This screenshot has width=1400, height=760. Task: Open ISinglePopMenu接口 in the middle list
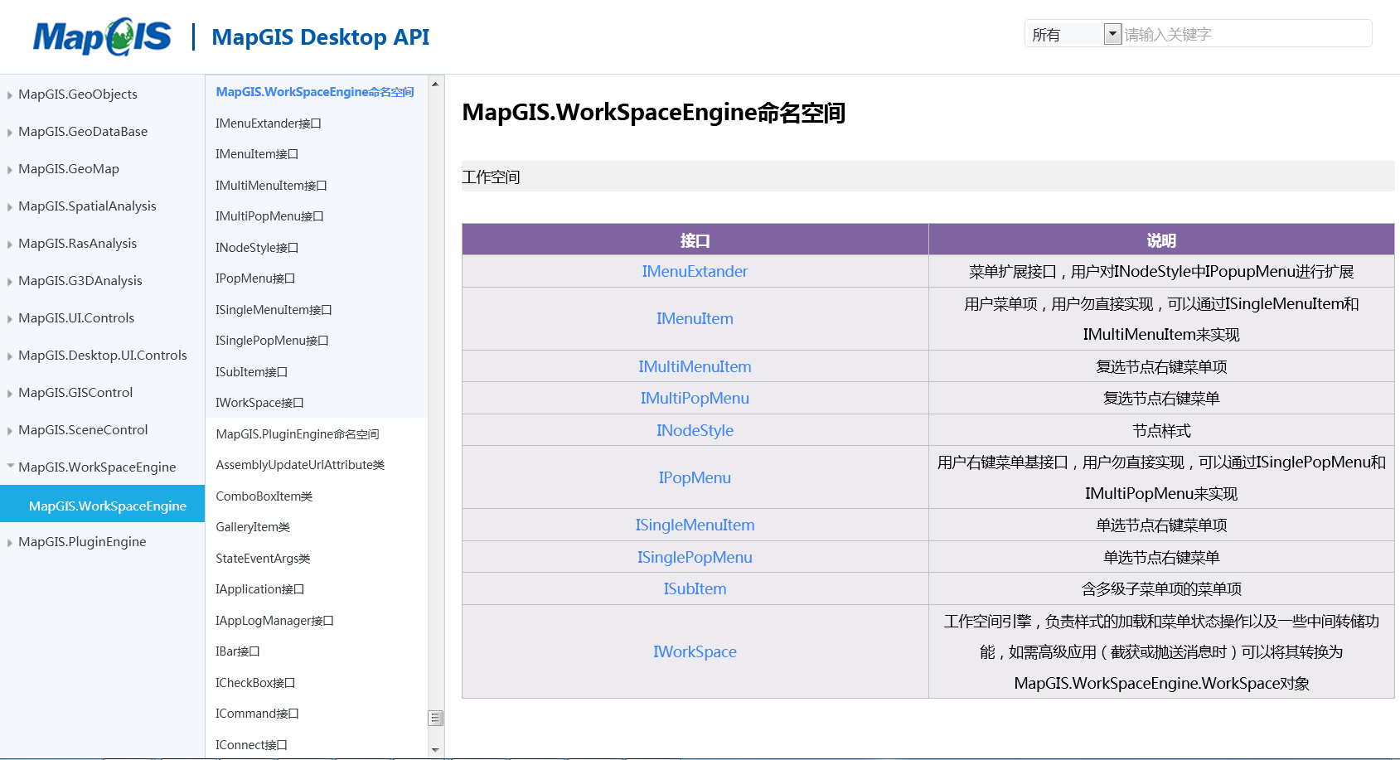[272, 341]
